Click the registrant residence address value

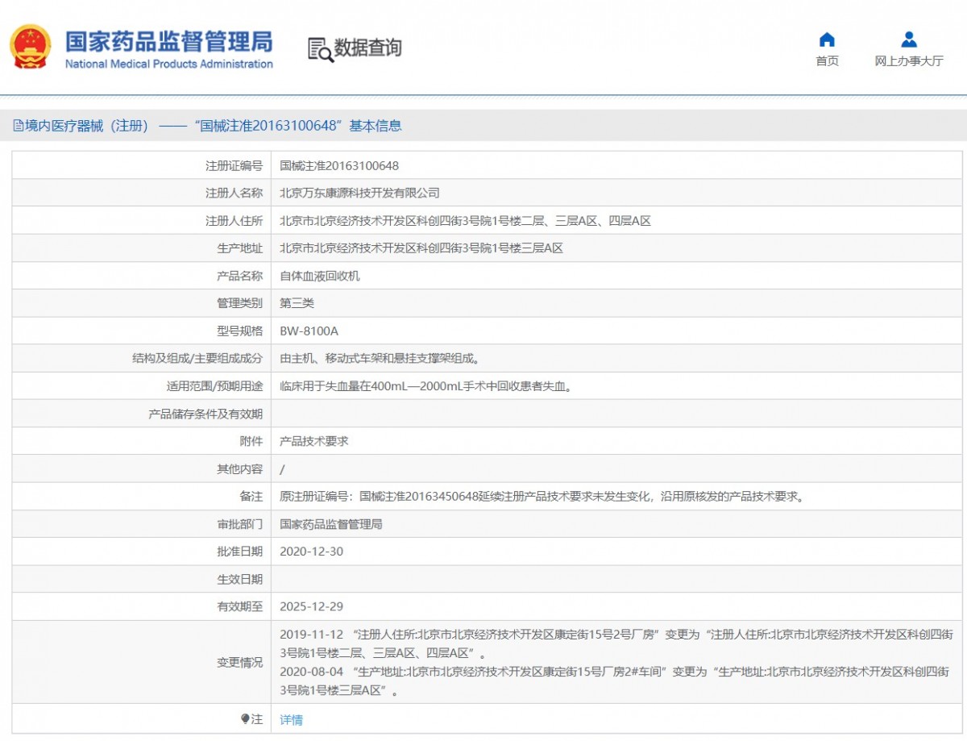(465, 221)
